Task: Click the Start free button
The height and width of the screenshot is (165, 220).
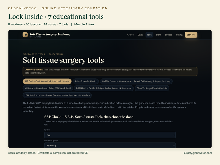Action: click(x=191, y=35)
